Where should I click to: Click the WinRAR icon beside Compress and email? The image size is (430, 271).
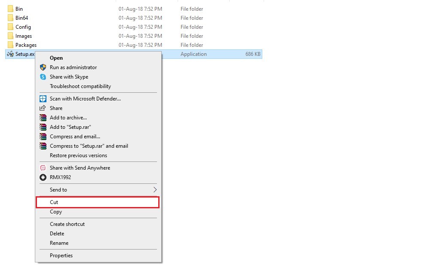[x=43, y=136]
